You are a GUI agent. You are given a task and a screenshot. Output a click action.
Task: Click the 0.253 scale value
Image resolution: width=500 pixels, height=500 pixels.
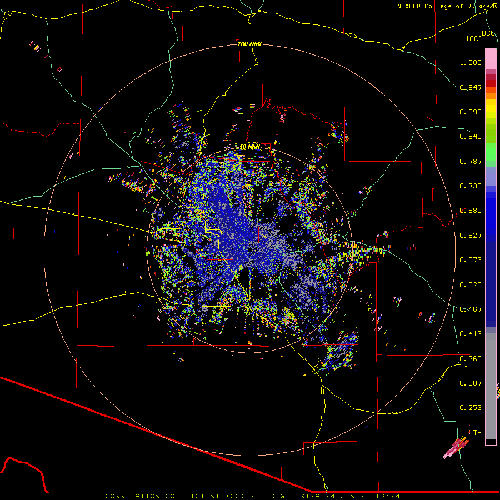point(471,408)
